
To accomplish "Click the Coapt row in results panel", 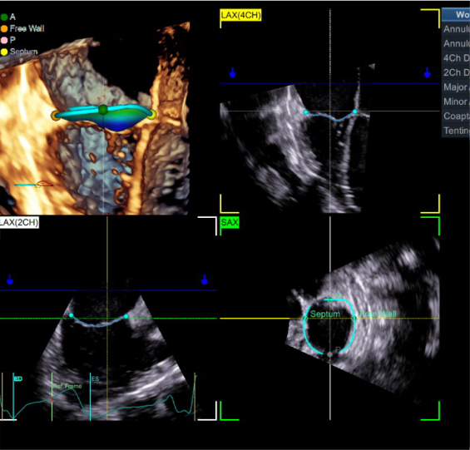I will click(456, 116).
